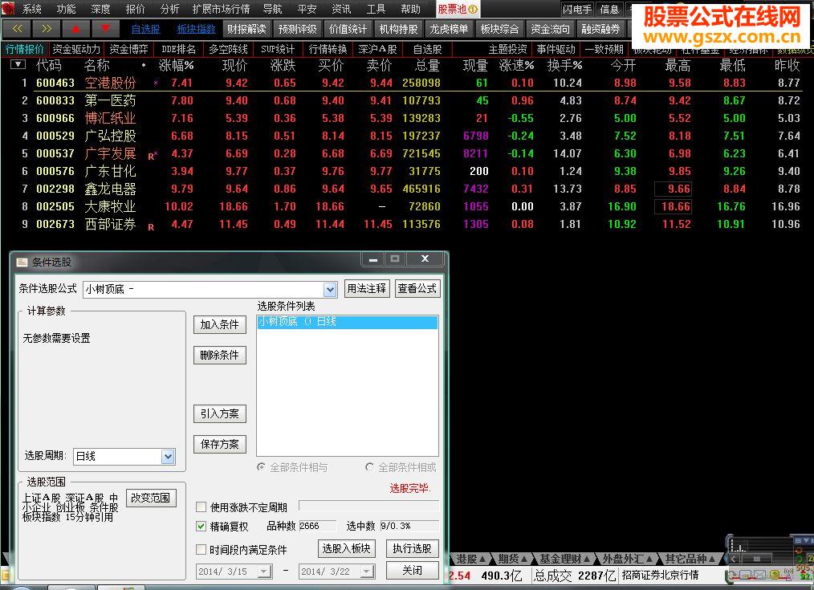This screenshot has width=814, height=590.
Task: Click the 加入条件 button
Action: pos(220,324)
